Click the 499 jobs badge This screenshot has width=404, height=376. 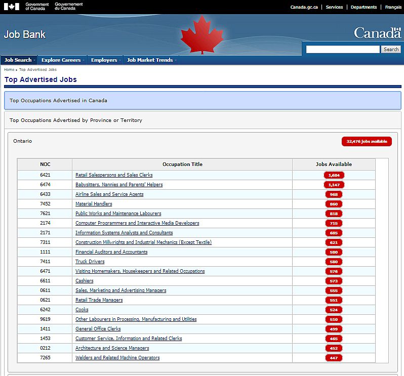[334, 329]
